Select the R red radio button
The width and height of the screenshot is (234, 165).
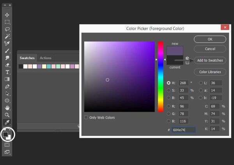coord(168,106)
